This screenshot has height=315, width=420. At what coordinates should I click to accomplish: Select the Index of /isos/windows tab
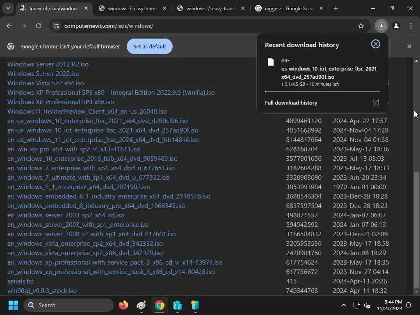pyautogui.click(x=54, y=8)
